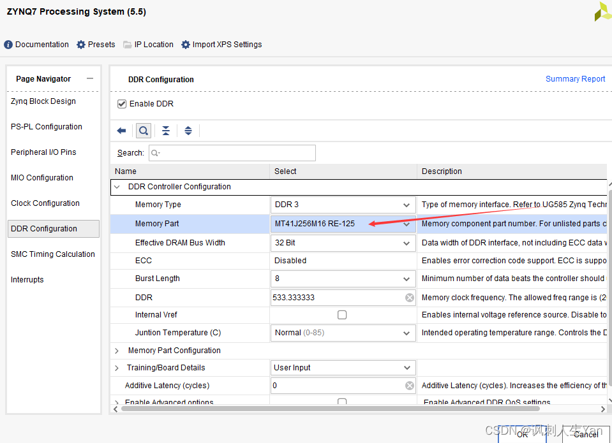The image size is (612, 443).
Task: Click the horizontal scrollbar left arrow
Action: [115, 409]
